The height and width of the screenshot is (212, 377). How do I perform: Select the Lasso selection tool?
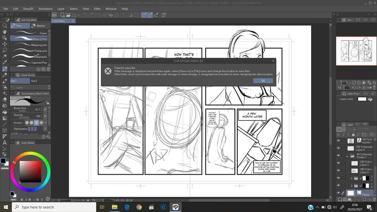(5, 50)
